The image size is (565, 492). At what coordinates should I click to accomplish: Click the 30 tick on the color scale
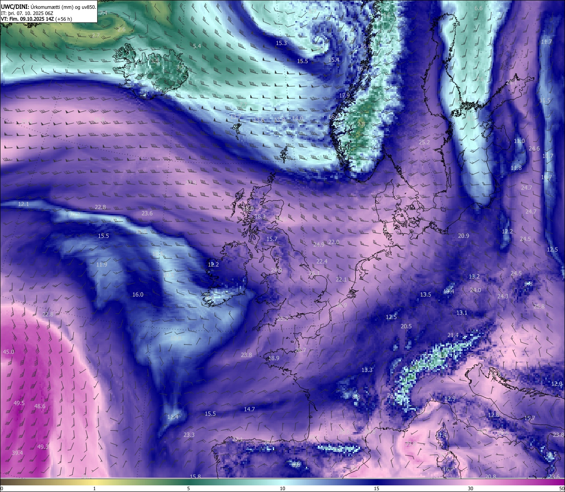(x=471, y=488)
